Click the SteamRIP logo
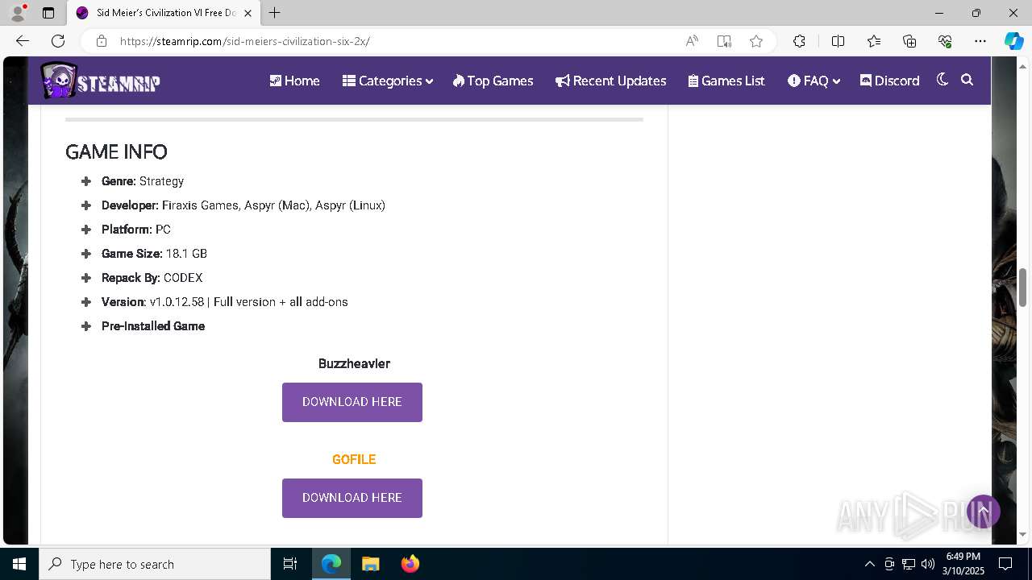The width and height of the screenshot is (1032, 580). (100, 81)
